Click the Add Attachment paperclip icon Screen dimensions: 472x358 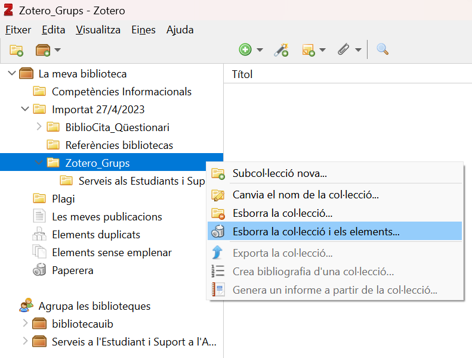pos(344,49)
